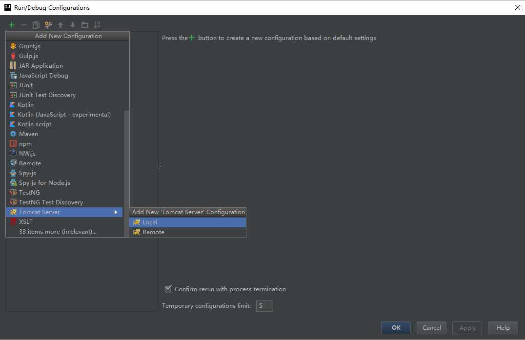Click the panel splitter handle

(x=160, y=165)
